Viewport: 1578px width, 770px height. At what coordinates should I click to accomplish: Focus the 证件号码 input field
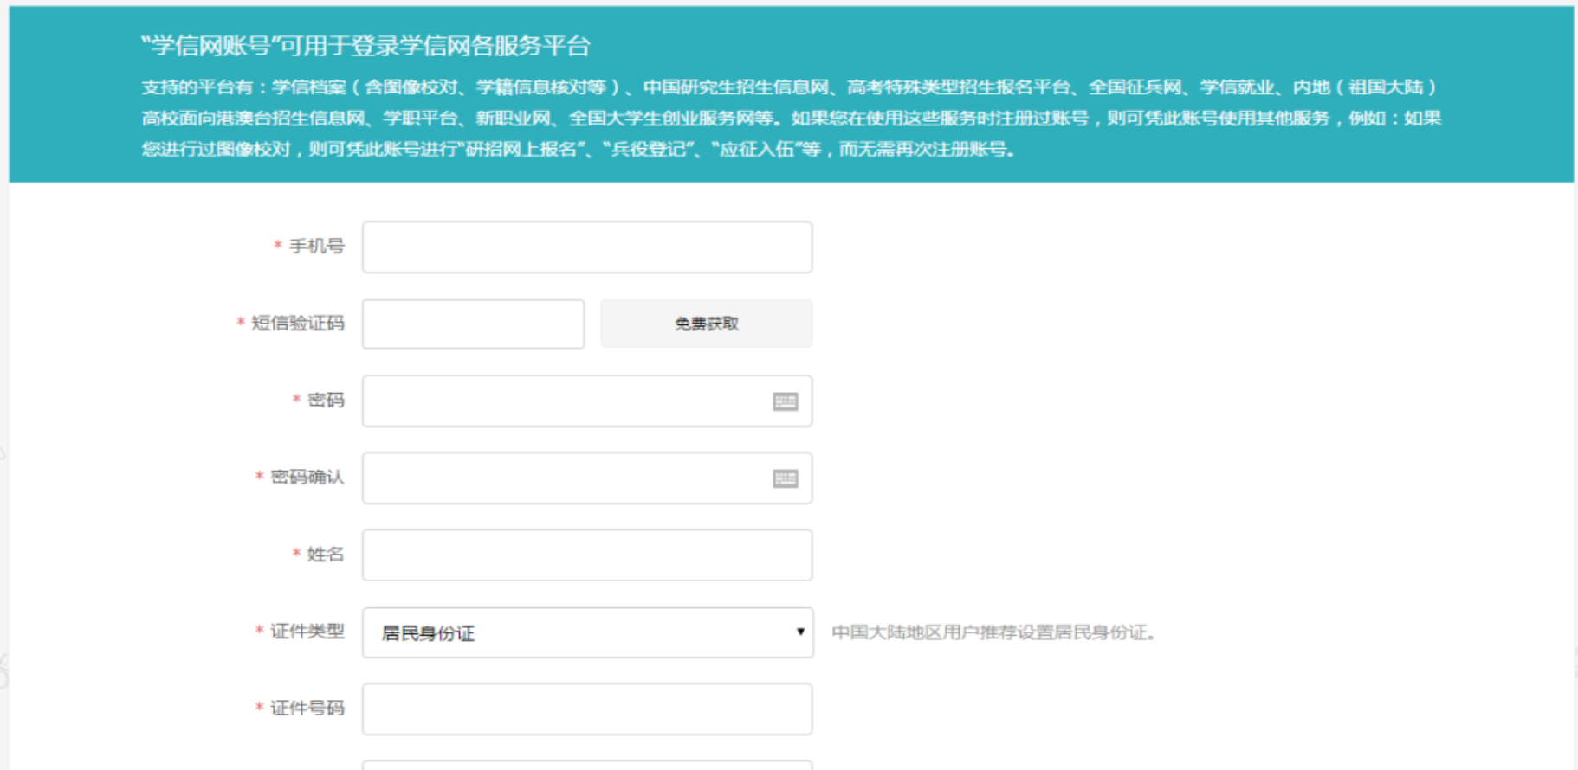pos(586,709)
